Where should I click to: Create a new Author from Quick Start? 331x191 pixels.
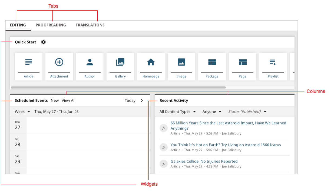click(90, 67)
